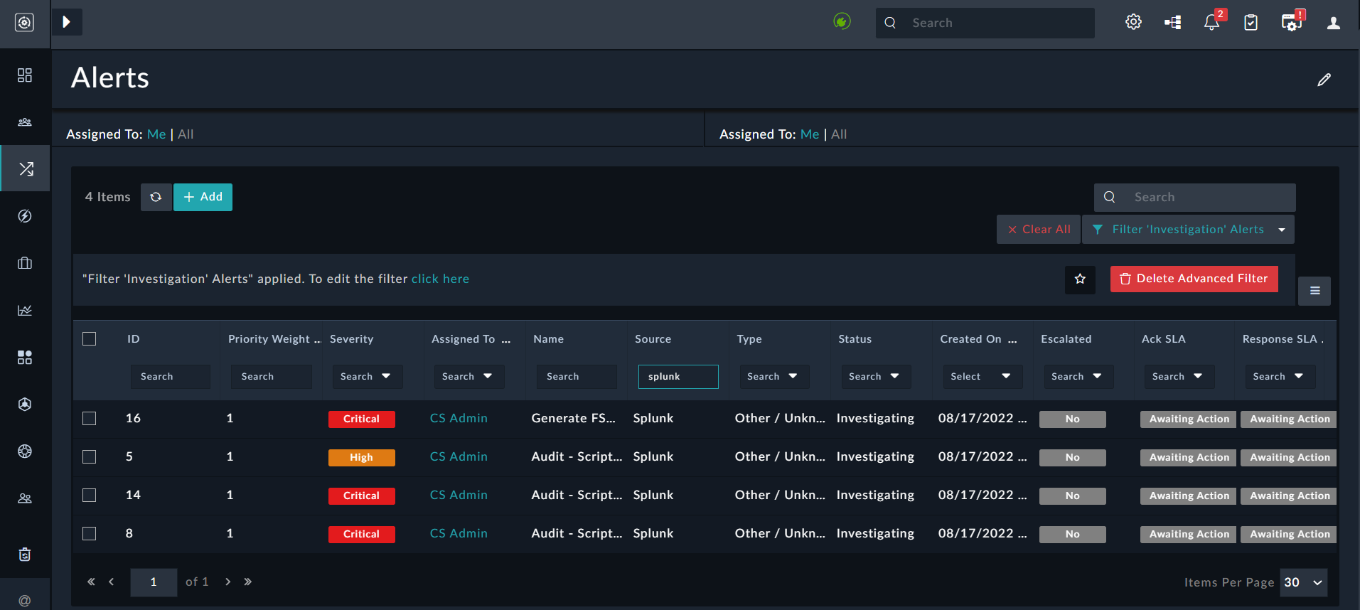Open the Created On Select dropdown
This screenshot has height=610, width=1360.
[x=982, y=376]
